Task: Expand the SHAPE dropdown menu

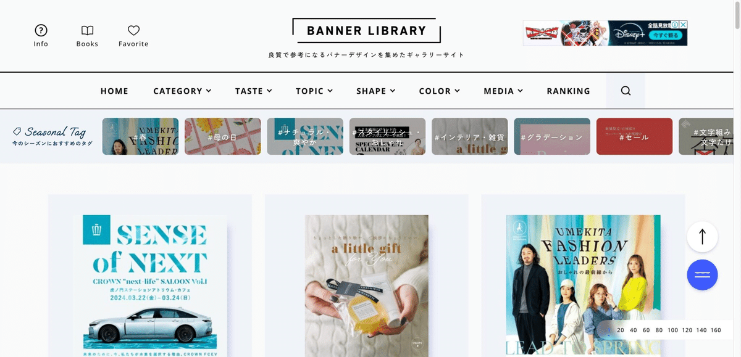Action: (375, 91)
